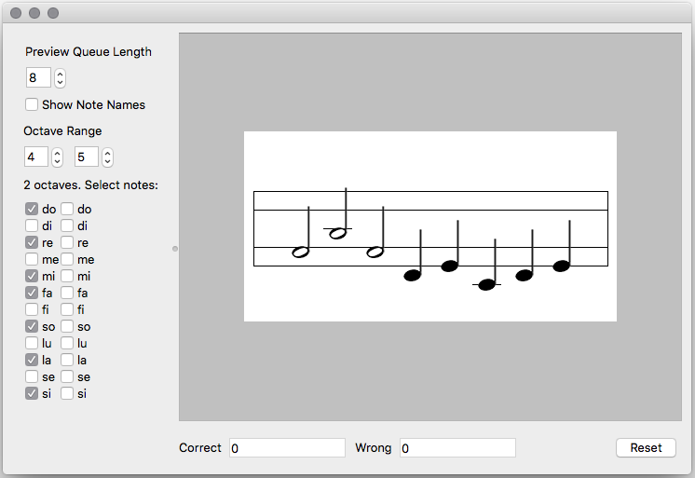
Task: Click the Wrong count field
Action: click(x=457, y=448)
